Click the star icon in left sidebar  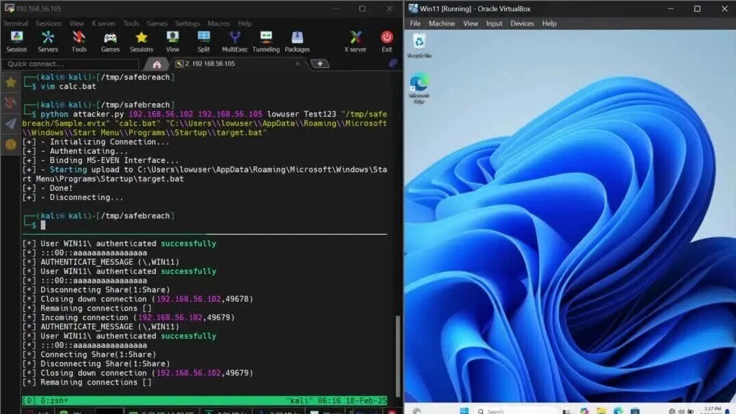pos(11,83)
